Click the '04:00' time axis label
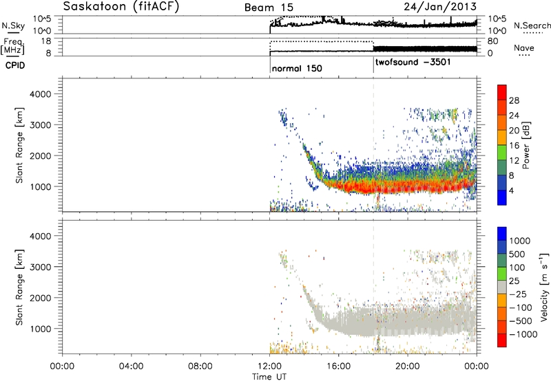 coord(132,367)
